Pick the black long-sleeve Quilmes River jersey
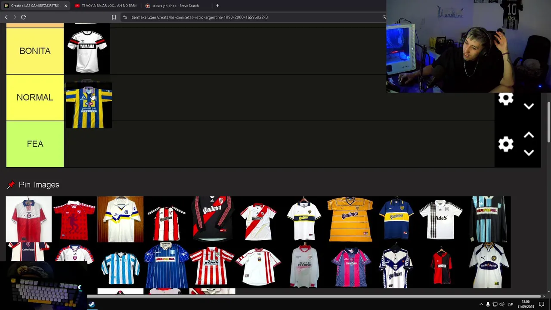This screenshot has width=551, height=310. click(x=213, y=219)
